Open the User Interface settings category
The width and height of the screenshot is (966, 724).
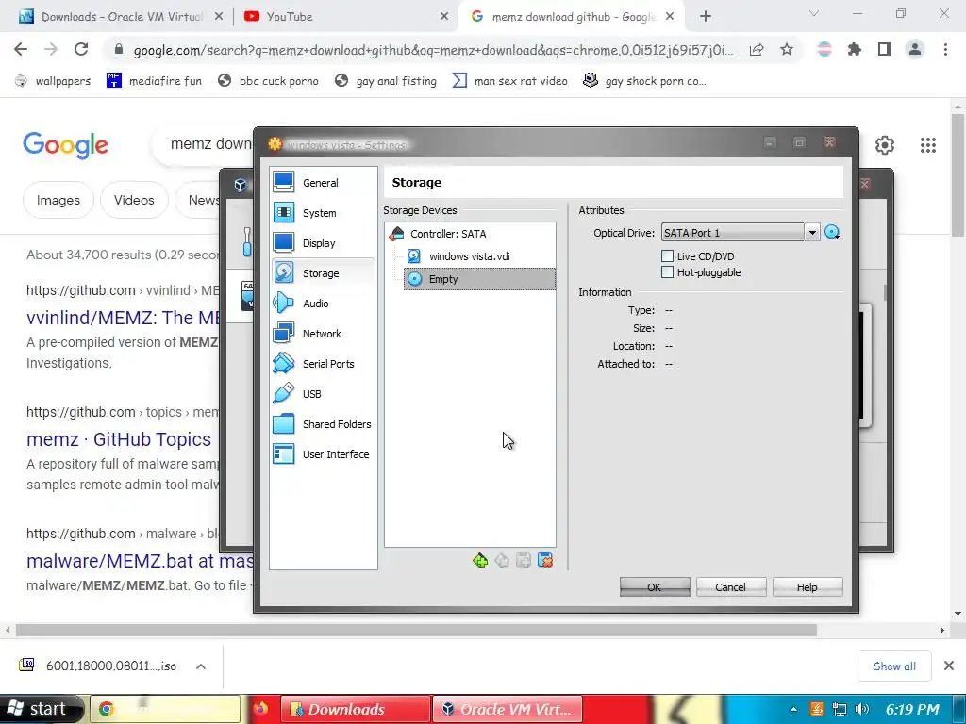323,453
